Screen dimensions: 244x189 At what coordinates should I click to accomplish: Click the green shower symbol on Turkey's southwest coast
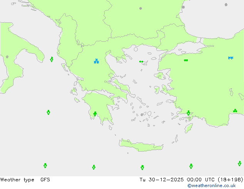[189, 113]
